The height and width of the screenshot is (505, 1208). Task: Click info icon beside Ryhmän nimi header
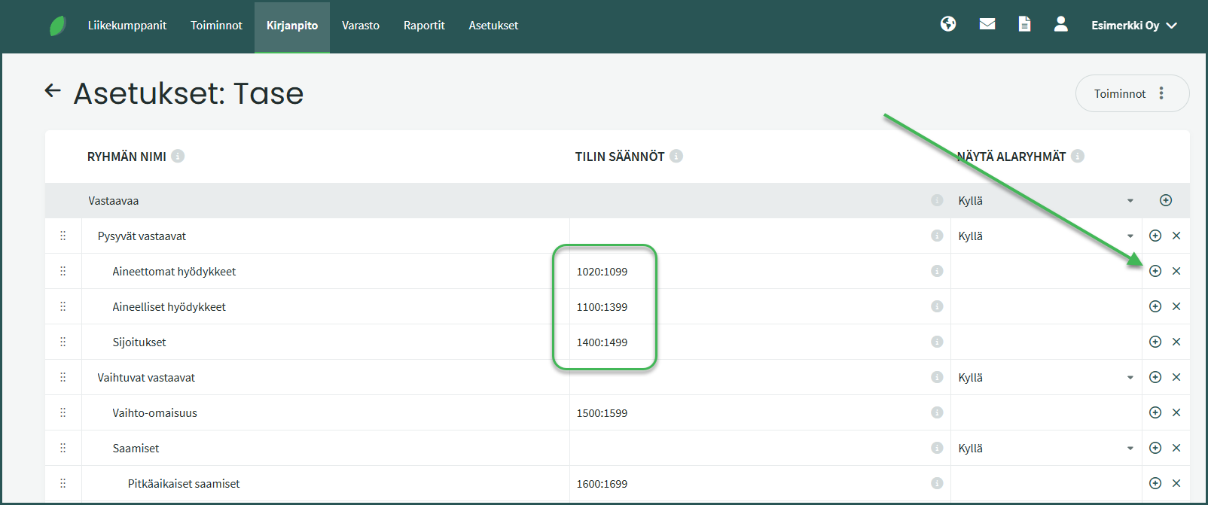[x=178, y=156]
